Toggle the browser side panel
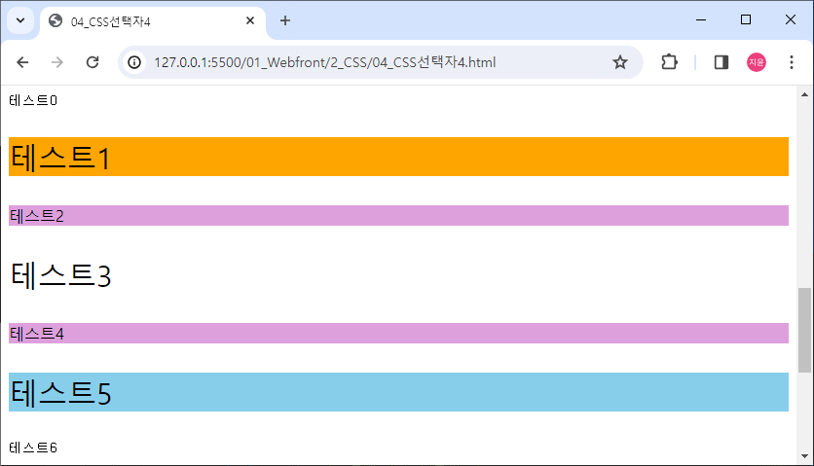The width and height of the screenshot is (814, 466). point(721,62)
